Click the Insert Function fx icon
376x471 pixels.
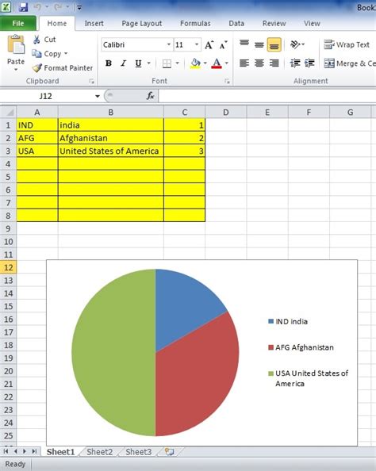150,96
